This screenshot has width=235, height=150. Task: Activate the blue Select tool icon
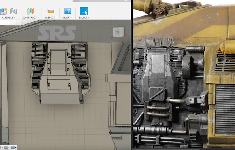(x=84, y=11)
